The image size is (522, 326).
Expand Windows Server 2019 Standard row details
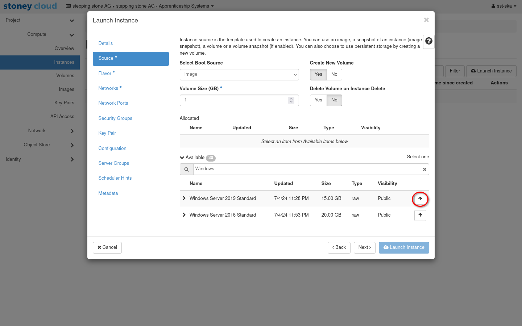point(184,198)
